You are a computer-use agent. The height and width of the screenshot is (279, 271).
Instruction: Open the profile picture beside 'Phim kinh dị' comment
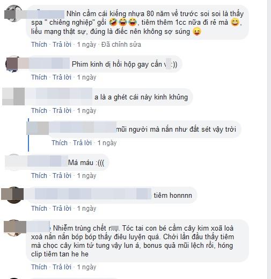point(13,64)
